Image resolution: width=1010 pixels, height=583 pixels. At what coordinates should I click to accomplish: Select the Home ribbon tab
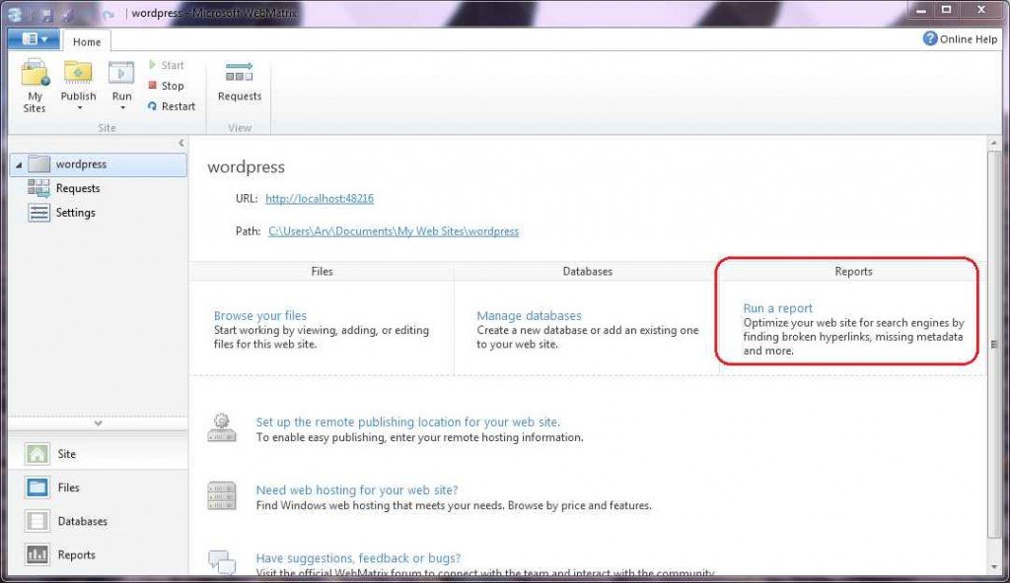[87, 41]
